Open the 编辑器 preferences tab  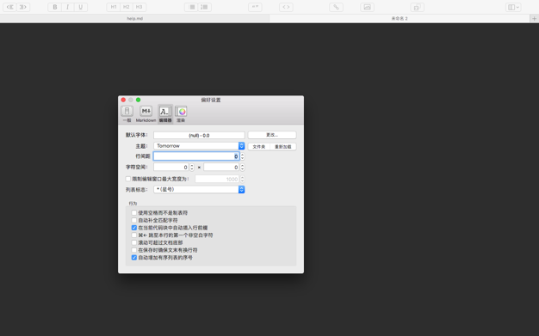pyautogui.click(x=165, y=114)
